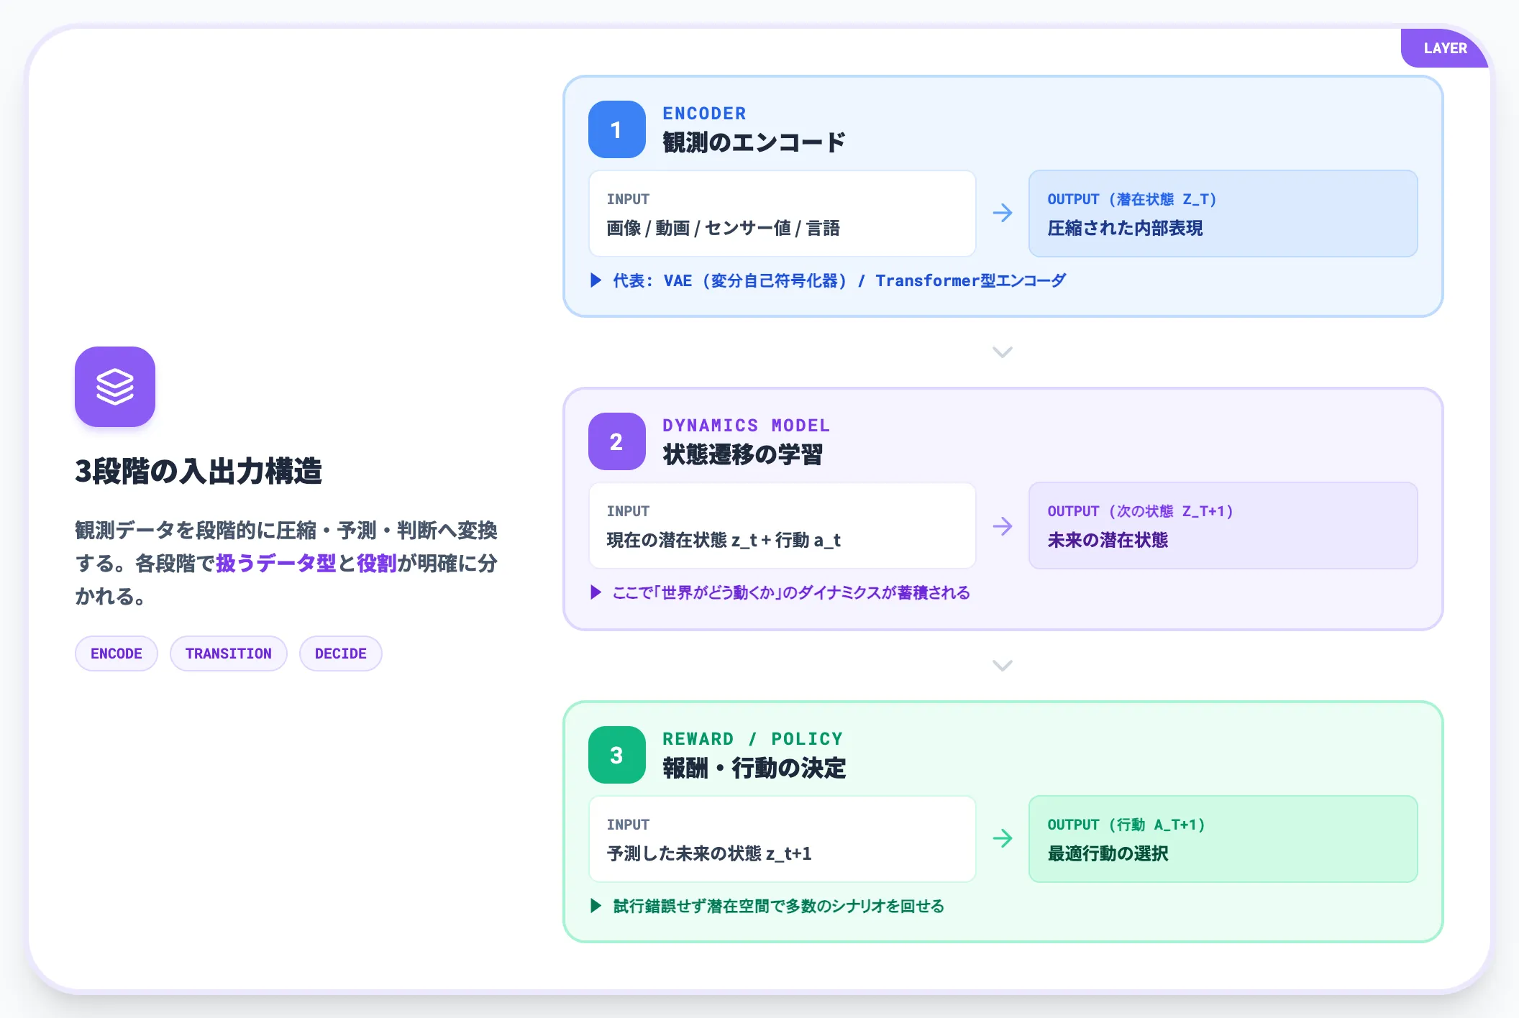
Task: Click the title 3段階の入出力構造
Action: (x=199, y=472)
